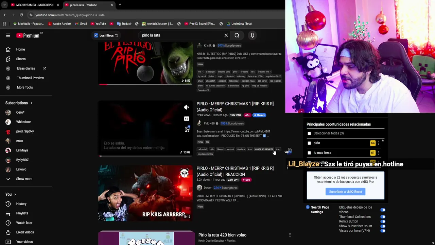This screenshot has width=435, height=245.
Task: Start voice search with the microphone icon
Action: 252,35
